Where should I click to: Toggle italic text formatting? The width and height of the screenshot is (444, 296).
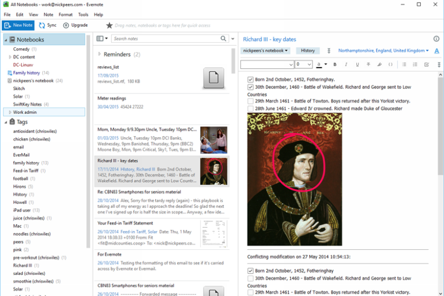click(346, 64)
